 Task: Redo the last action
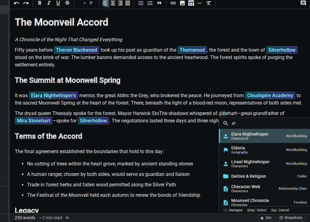coord(26,3)
